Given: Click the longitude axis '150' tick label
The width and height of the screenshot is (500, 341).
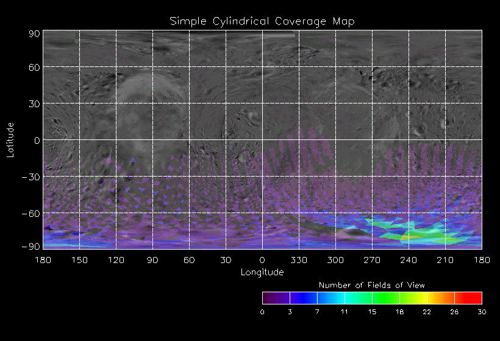Looking at the screenshot, I should click(x=79, y=260).
